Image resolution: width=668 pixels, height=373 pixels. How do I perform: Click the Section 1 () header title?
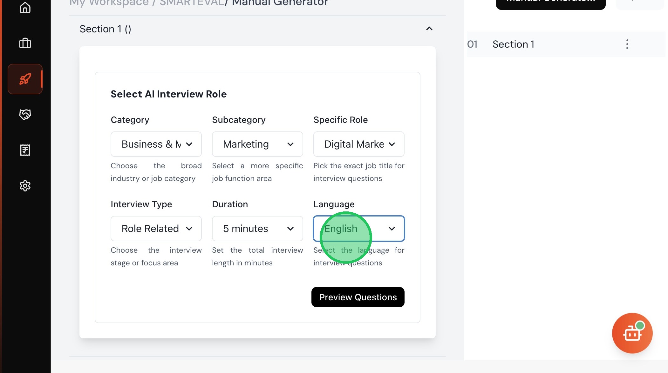tap(105, 29)
